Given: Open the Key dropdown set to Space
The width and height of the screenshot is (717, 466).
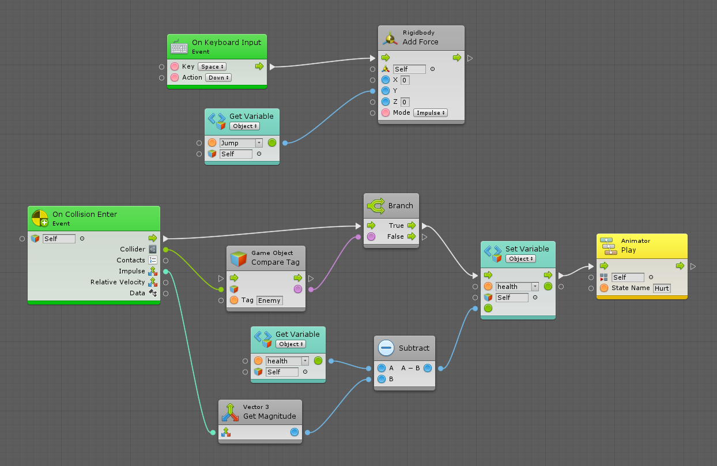Looking at the screenshot, I should (x=211, y=66).
